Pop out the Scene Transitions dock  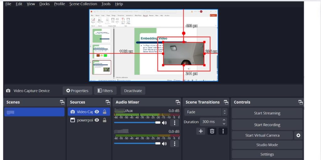(x=226, y=102)
